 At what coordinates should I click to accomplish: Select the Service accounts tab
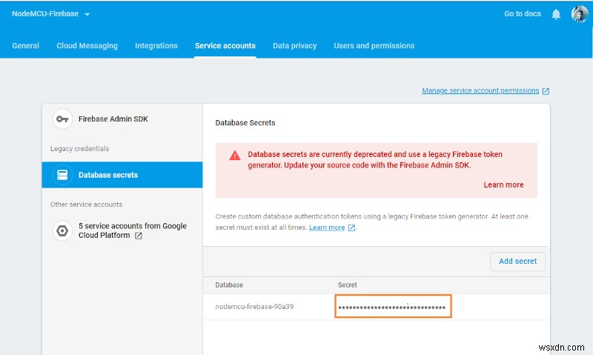tap(225, 46)
